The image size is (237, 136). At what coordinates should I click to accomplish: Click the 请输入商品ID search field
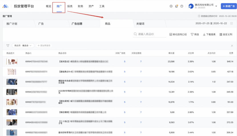(151, 34)
